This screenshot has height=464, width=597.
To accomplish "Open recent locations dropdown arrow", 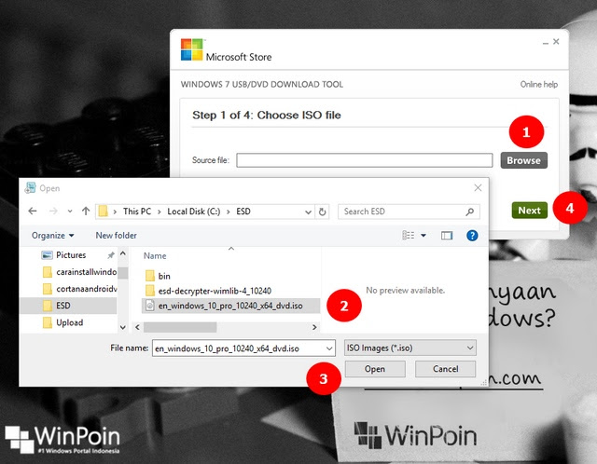I will point(70,212).
